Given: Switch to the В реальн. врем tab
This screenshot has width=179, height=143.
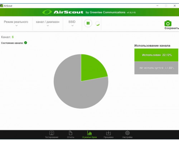Looking at the screenshot, I should 89,135.
